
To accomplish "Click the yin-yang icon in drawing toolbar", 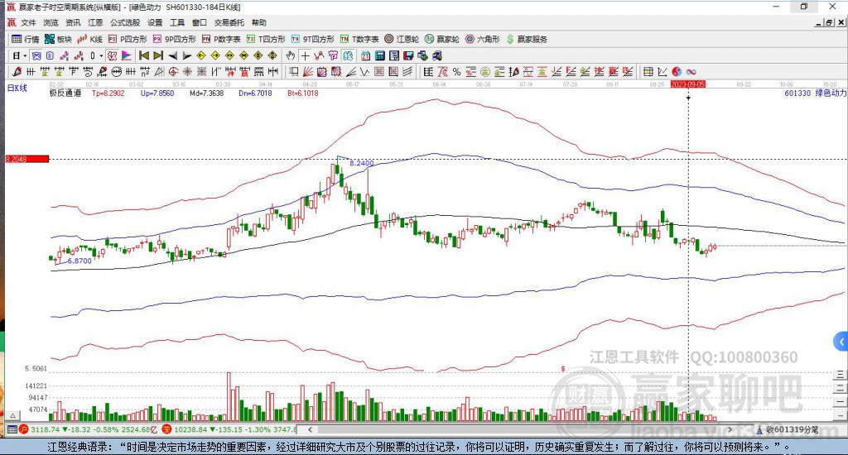I will (x=677, y=71).
